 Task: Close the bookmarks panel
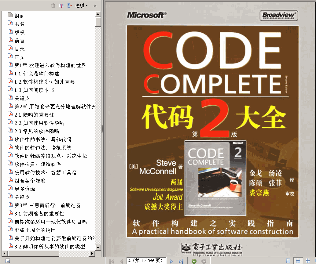95,5
